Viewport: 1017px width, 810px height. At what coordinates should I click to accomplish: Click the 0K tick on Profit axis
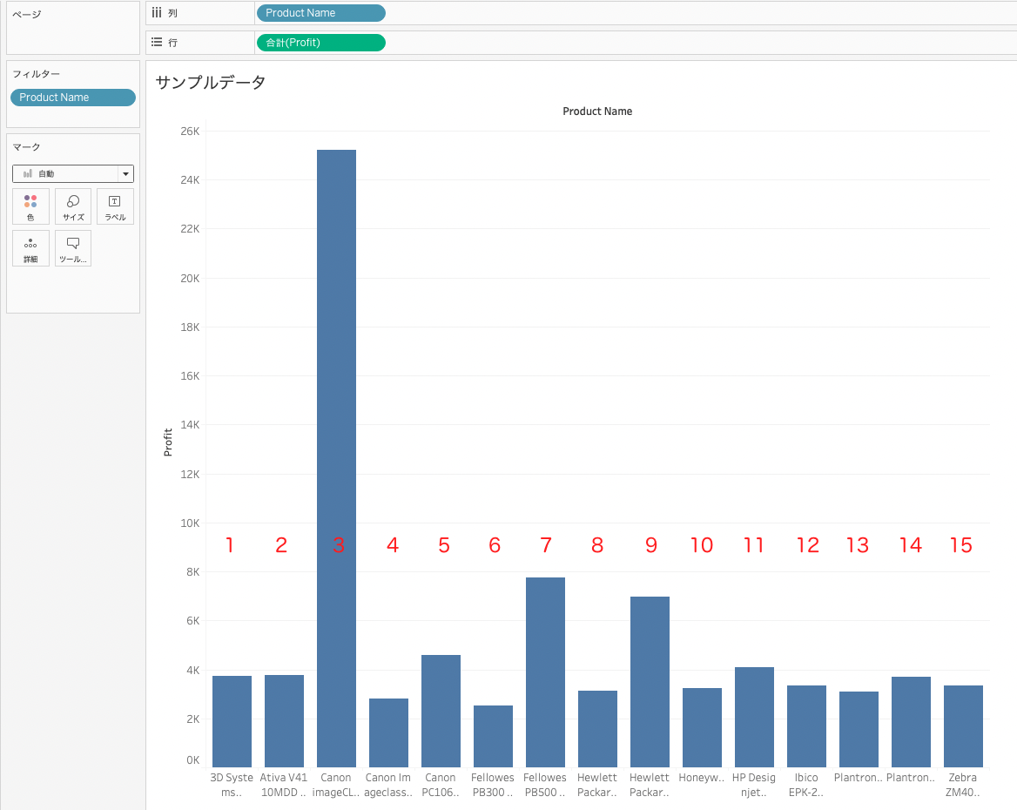pyautogui.click(x=192, y=760)
